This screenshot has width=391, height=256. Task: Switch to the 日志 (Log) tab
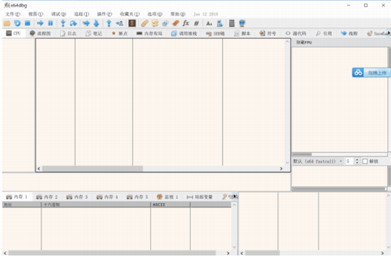[x=68, y=34]
